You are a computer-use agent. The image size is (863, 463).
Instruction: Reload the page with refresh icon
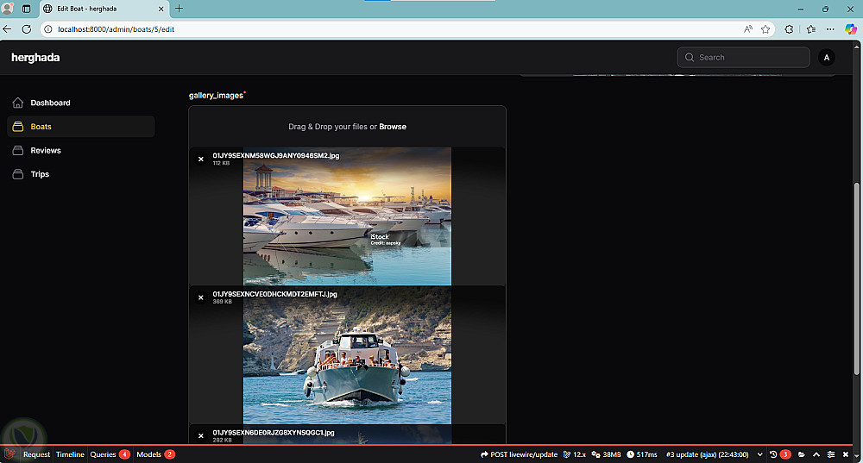coord(27,29)
